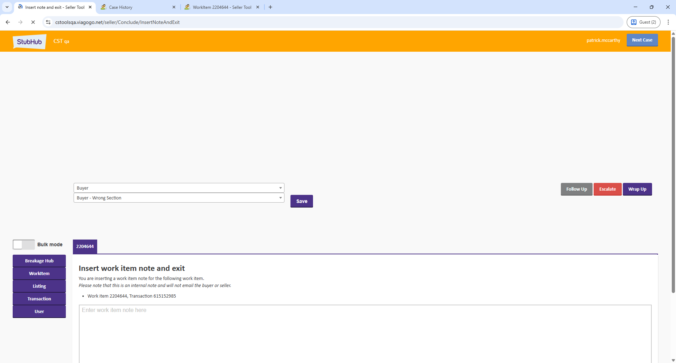
Task: Click the Save button
Action: click(x=301, y=201)
